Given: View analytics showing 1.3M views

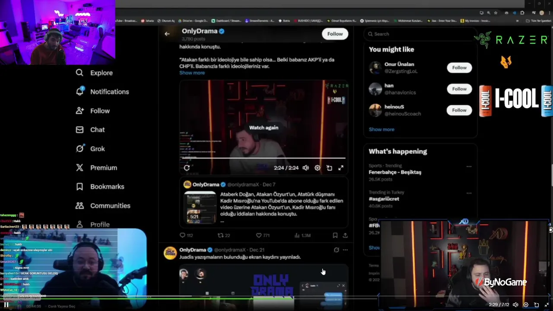Looking at the screenshot, I should tap(302, 235).
